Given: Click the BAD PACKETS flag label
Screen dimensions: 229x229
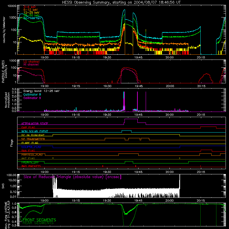Looking at the screenshot, I should click(31, 166).
